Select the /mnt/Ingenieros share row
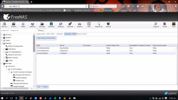The height and width of the screenshot is (100, 178). (106, 51)
